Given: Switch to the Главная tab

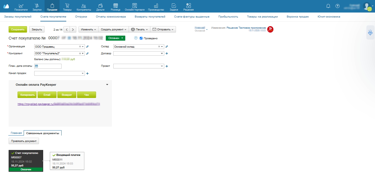Looking at the screenshot, I should pyautogui.click(x=16, y=133).
